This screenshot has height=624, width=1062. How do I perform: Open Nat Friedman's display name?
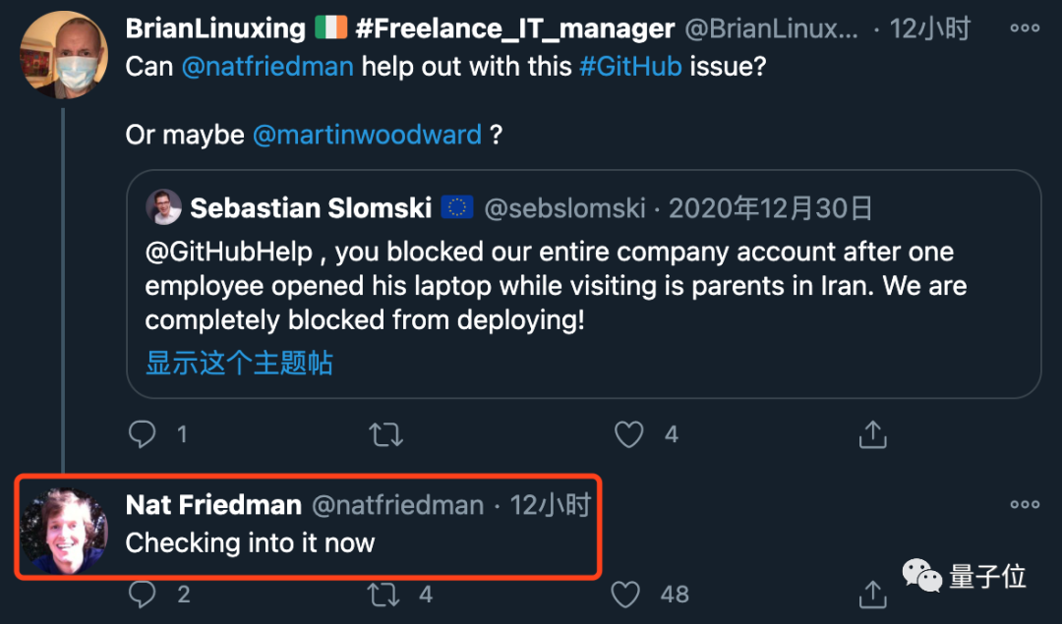(x=213, y=505)
